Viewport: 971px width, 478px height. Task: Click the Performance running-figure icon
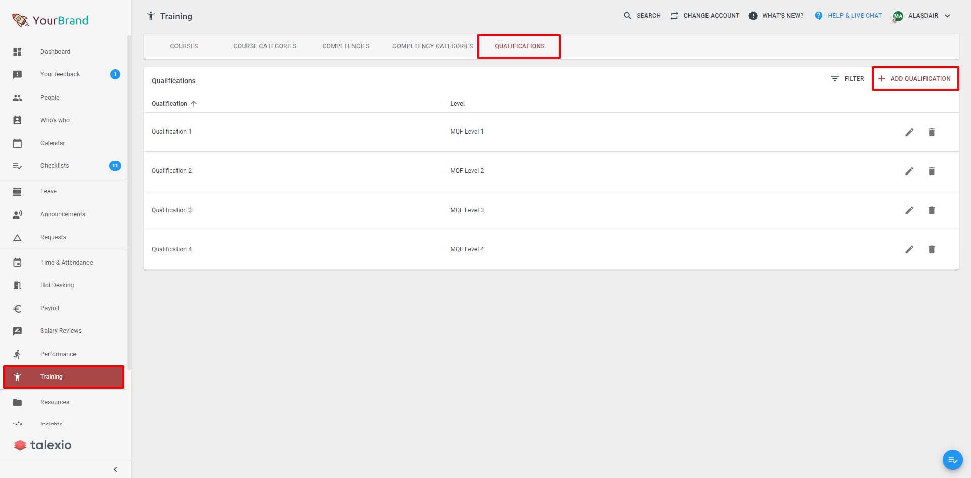pos(17,354)
